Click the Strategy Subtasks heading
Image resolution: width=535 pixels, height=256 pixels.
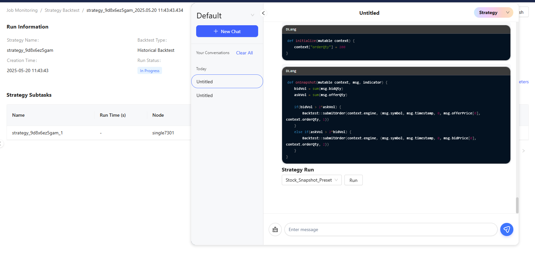click(x=29, y=95)
